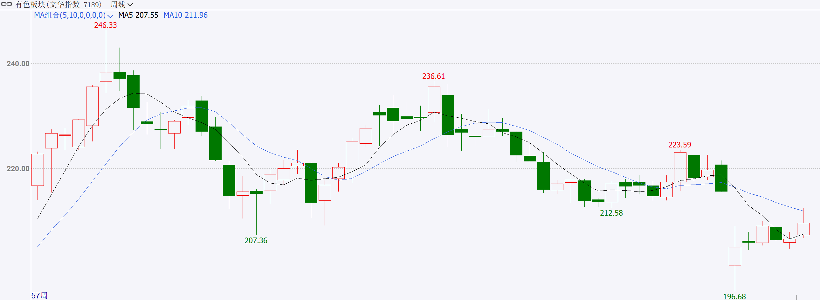Click the 196.68 lowest price label
The image size is (820, 300).
pos(734,297)
